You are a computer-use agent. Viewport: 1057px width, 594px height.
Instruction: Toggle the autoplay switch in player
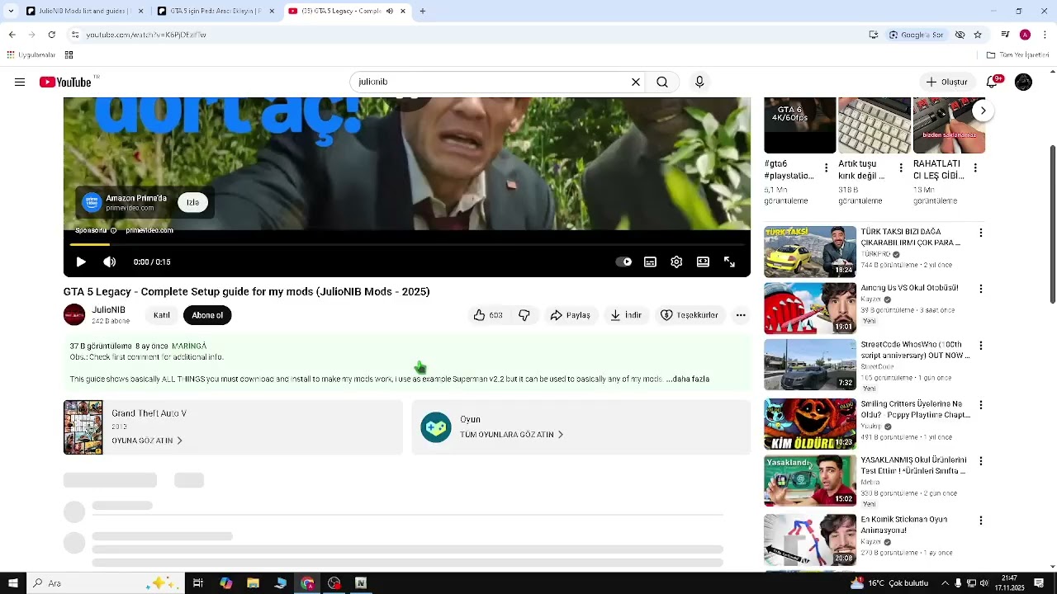[624, 262]
